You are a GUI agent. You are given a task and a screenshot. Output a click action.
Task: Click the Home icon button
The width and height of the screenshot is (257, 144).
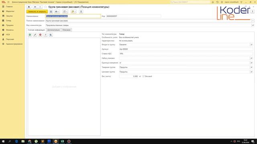(29, 7)
